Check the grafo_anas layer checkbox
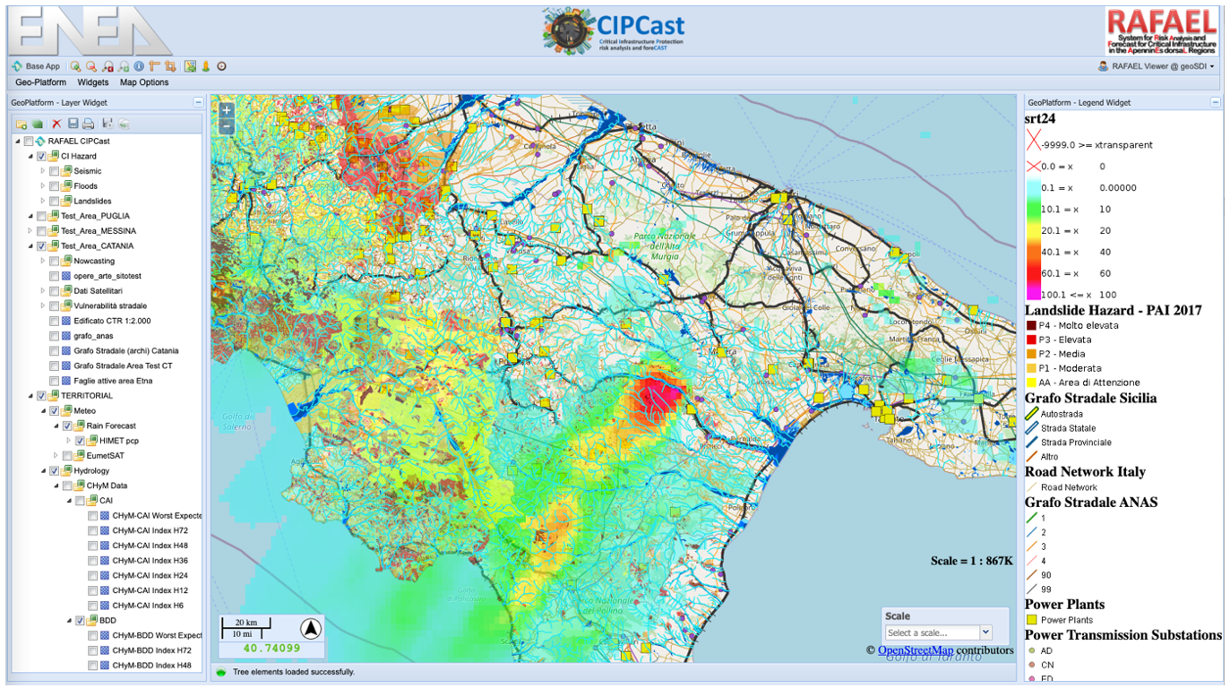Image resolution: width=1230 pixels, height=688 pixels. click(55, 336)
